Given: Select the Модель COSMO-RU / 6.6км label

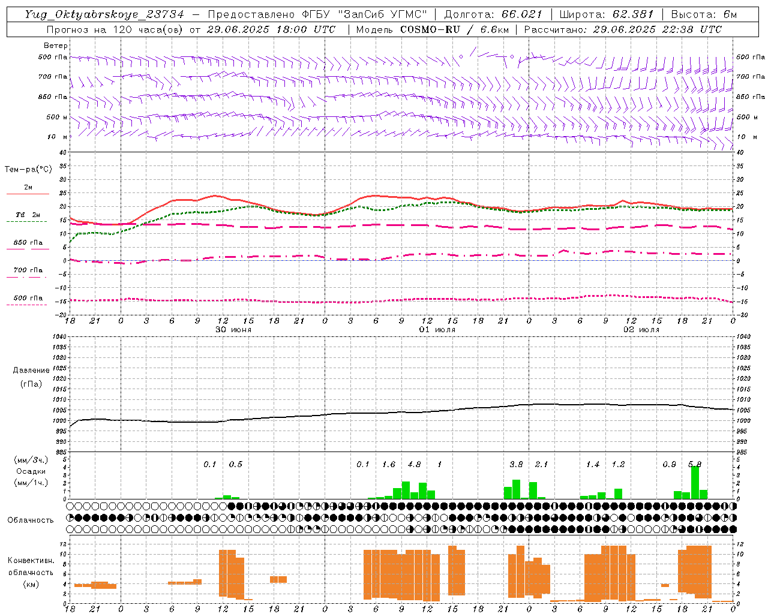Looking at the screenshot, I should [432, 29].
